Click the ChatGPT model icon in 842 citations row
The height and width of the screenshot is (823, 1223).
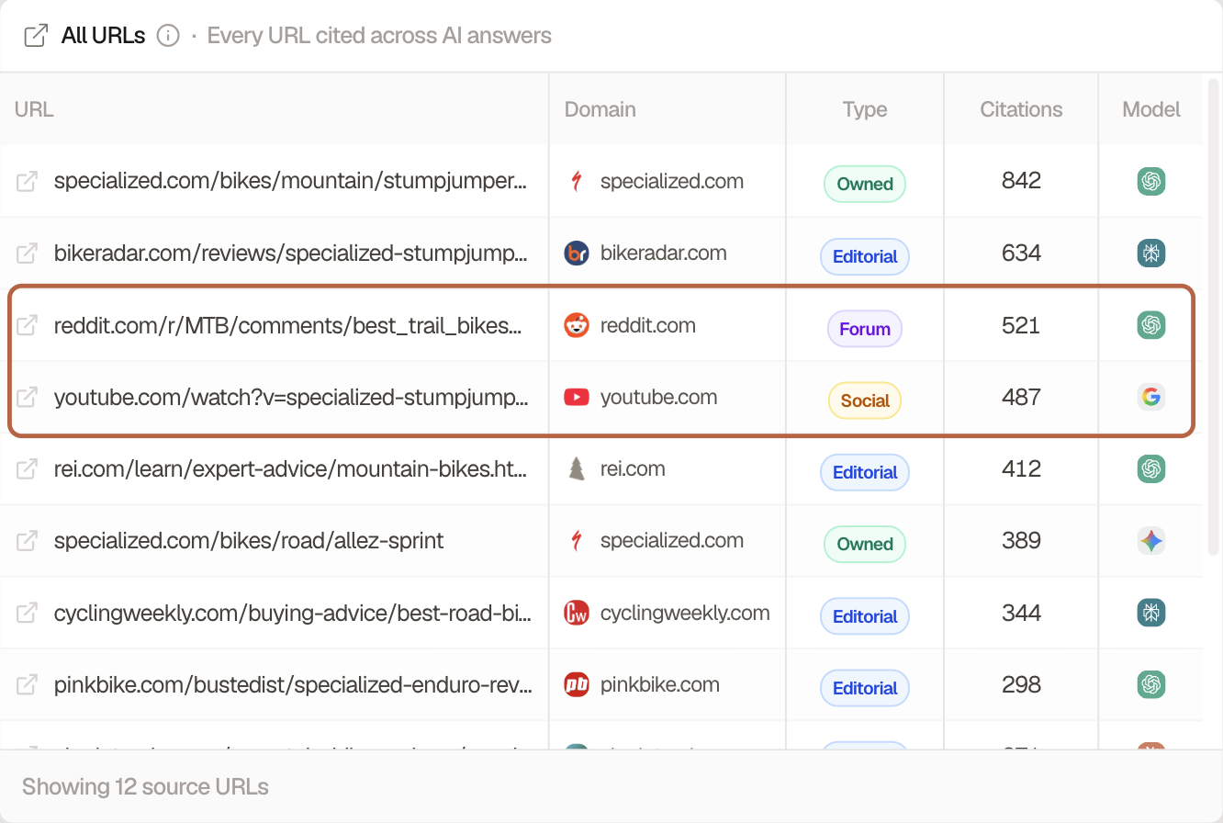coord(1150,181)
